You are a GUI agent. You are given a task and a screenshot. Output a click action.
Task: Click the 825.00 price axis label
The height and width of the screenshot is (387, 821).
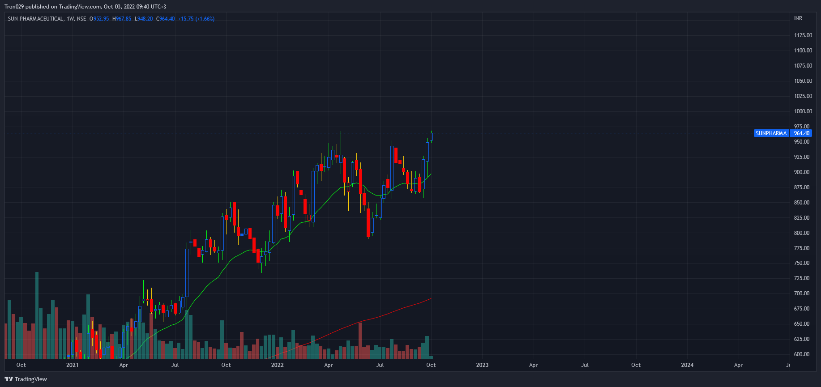point(801,218)
